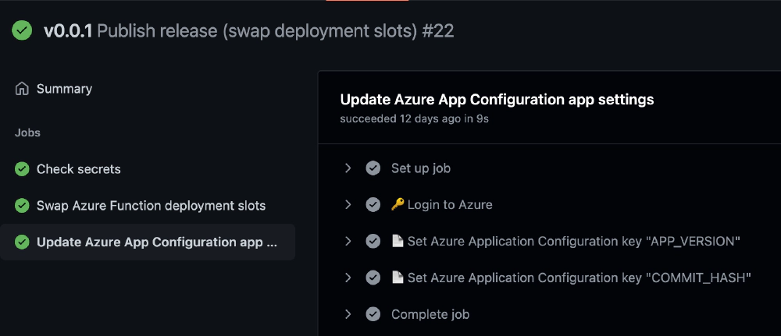This screenshot has width=781, height=336.
Task: Click the status check icon for APP_VERSION step
Action: (x=373, y=241)
